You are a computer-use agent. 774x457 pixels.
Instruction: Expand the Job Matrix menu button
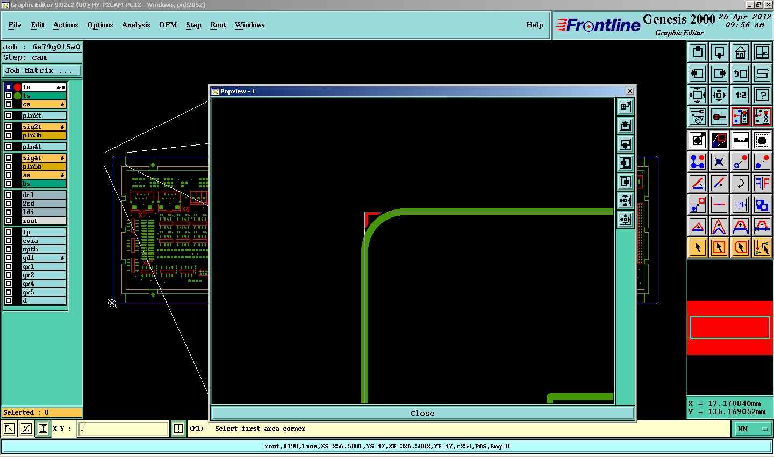pos(42,70)
